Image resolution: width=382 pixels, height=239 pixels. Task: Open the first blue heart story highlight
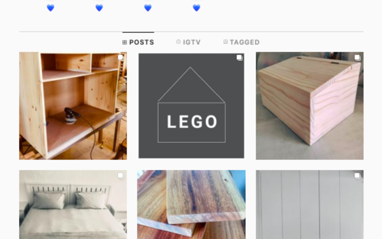(50, 8)
